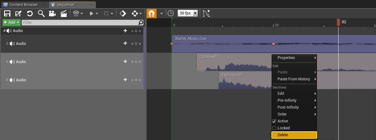
Task: Click plus on the second child Audio track
Action: (x=125, y=62)
